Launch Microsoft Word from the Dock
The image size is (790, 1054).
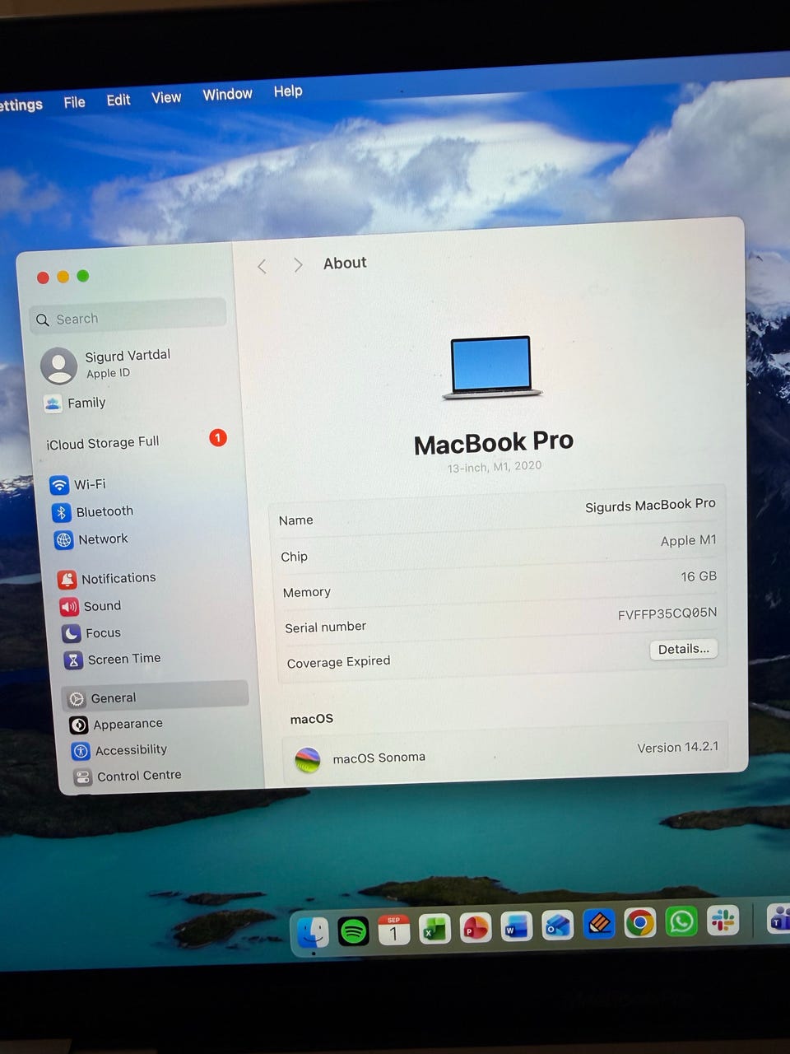coord(517,927)
